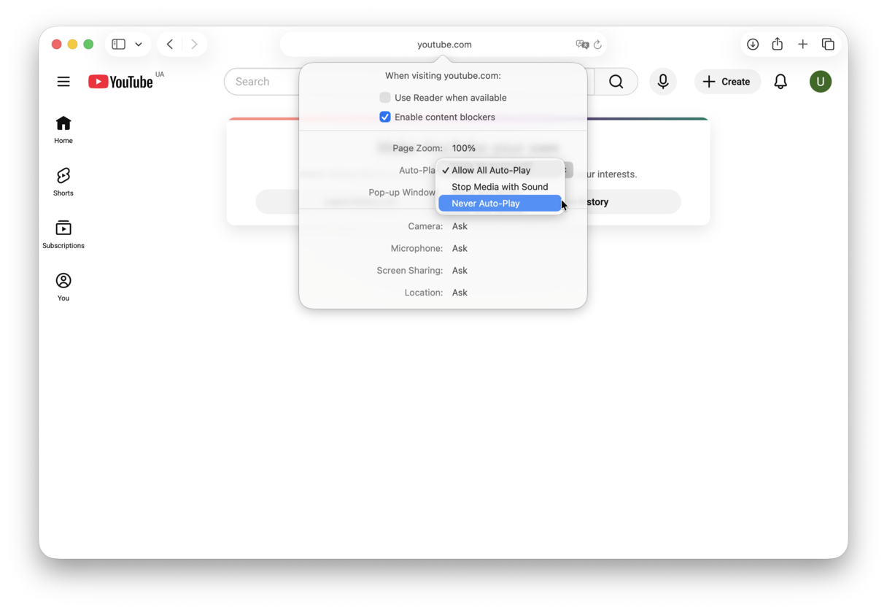This screenshot has height=610, width=887.
Task: Go to Home in the sidebar
Action: click(x=63, y=130)
